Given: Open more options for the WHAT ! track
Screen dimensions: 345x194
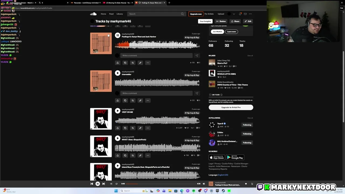Looking at the screenshot, I should (148, 155).
